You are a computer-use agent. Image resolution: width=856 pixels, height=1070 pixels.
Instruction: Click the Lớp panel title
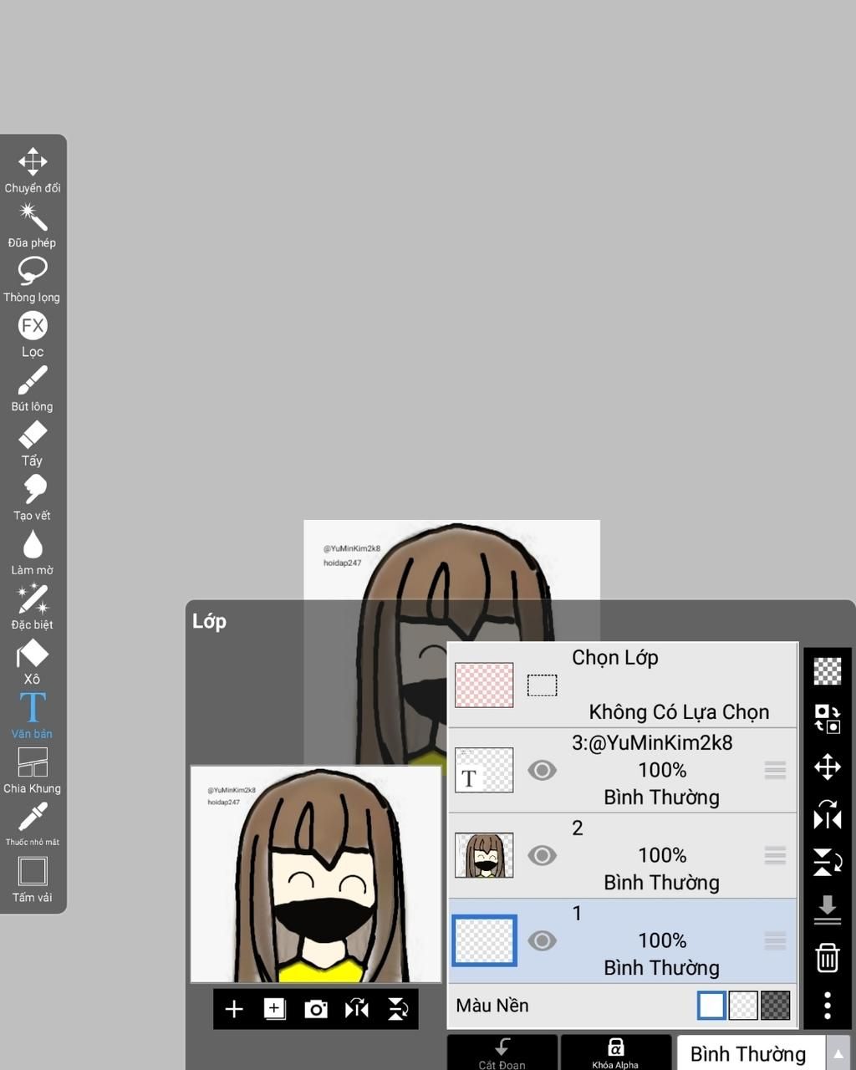209,621
